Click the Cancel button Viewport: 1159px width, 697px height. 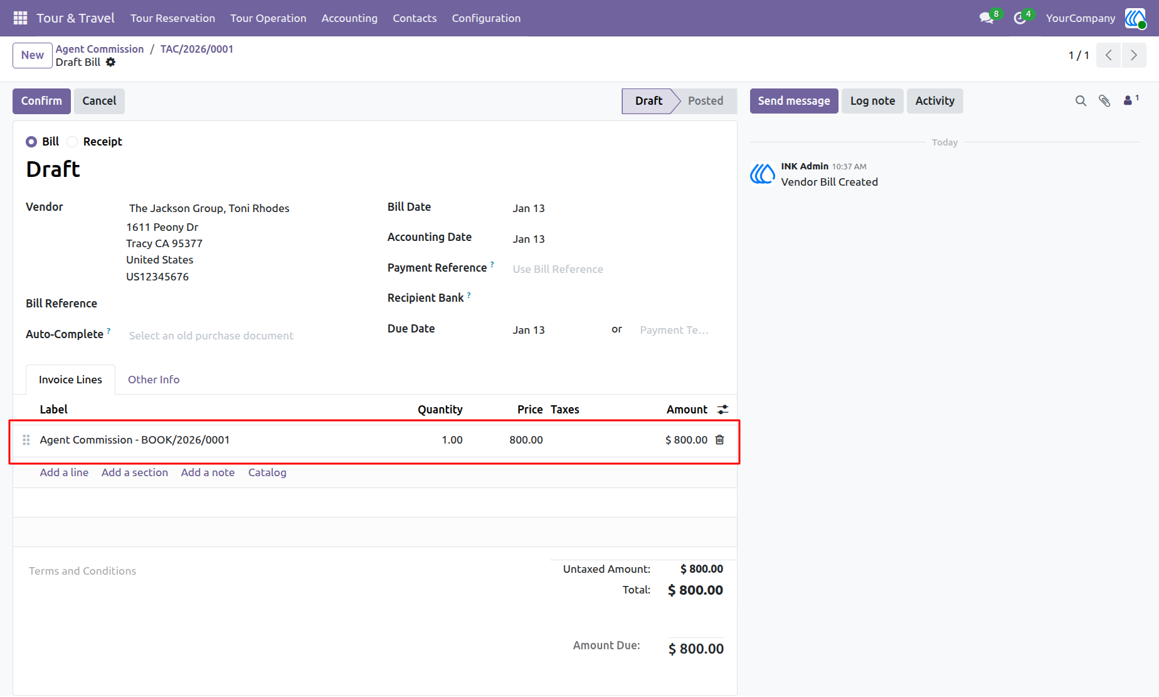click(99, 101)
